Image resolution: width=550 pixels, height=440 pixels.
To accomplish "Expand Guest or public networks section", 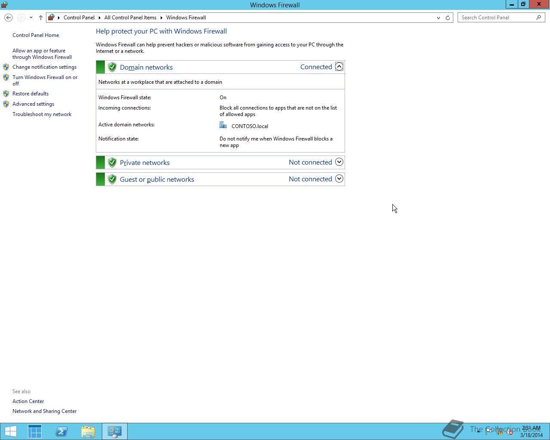I will point(339,179).
